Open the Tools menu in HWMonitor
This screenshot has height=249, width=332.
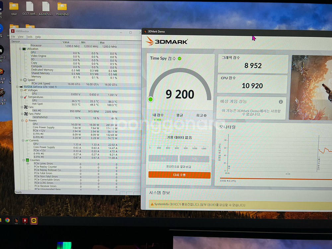29,37
